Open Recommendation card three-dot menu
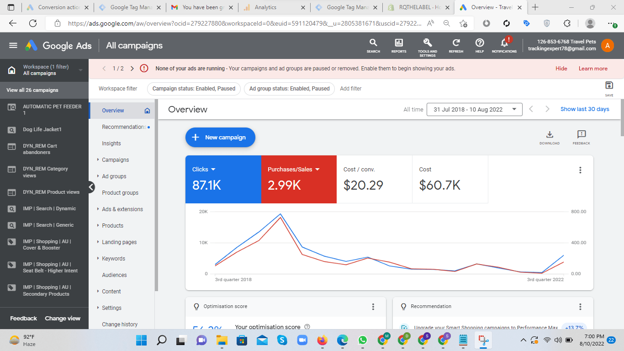Viewport: 624px width, 351px height. [580, 307]
